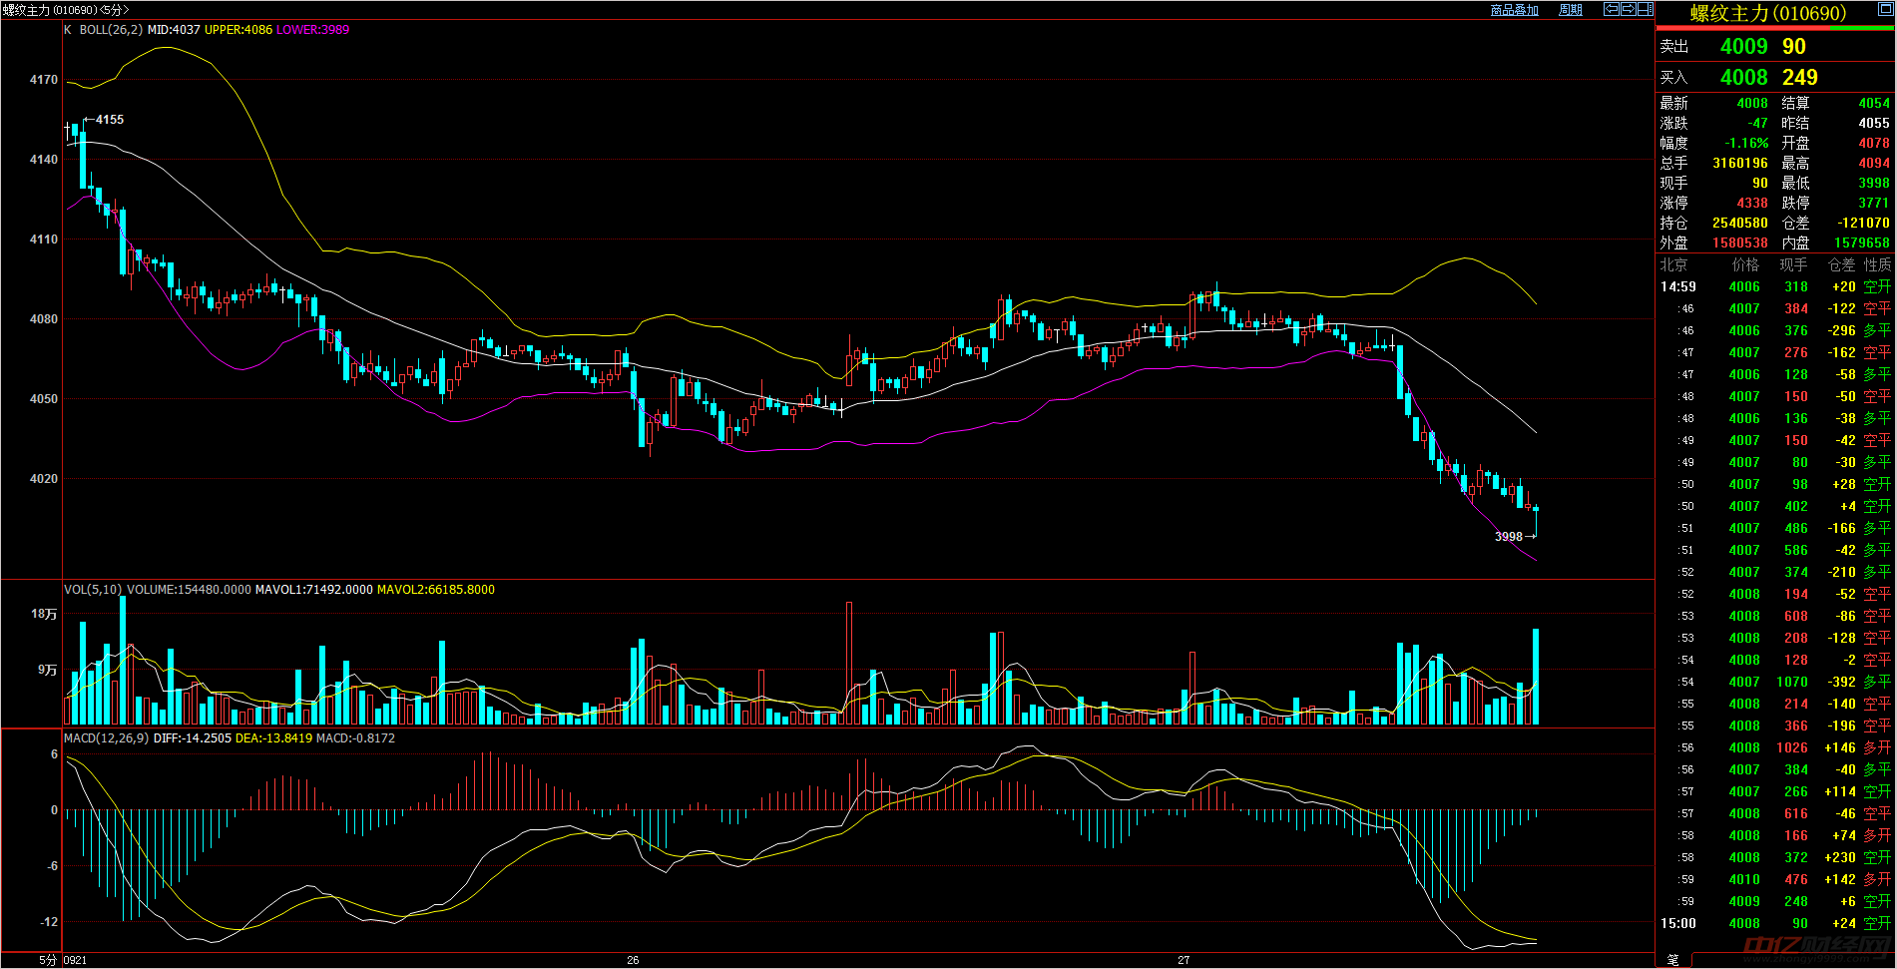Click the right arrow next-contract icon
This screenshot has height=969, width=1897.
click(x=1629, y=9)
